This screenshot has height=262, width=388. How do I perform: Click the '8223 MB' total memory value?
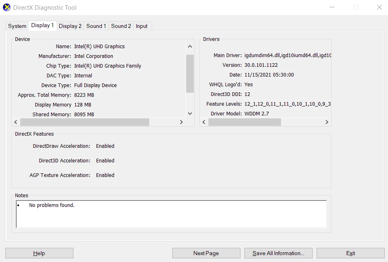[x=84, y=95]
